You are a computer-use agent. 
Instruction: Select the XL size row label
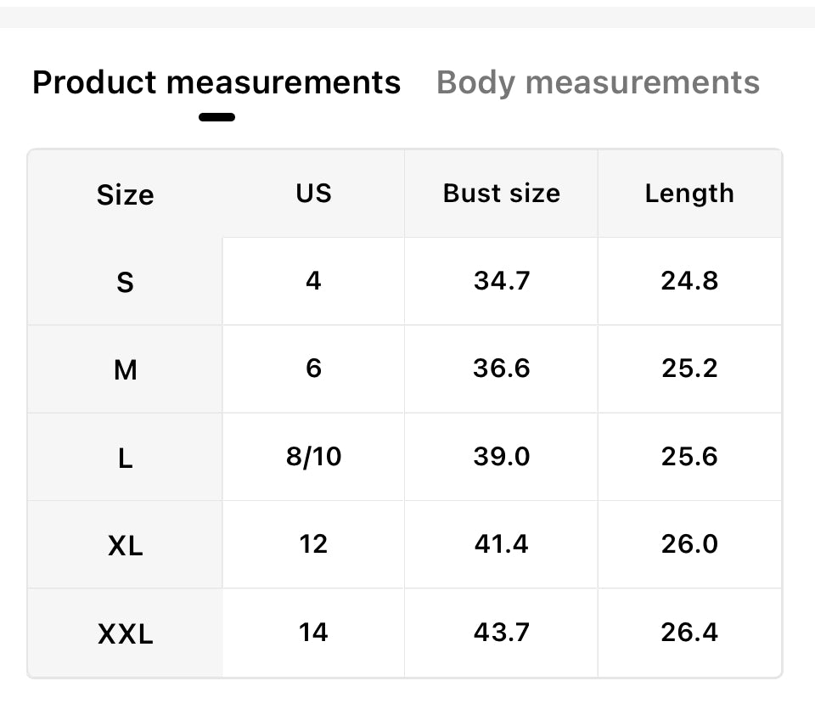(125, 546)
